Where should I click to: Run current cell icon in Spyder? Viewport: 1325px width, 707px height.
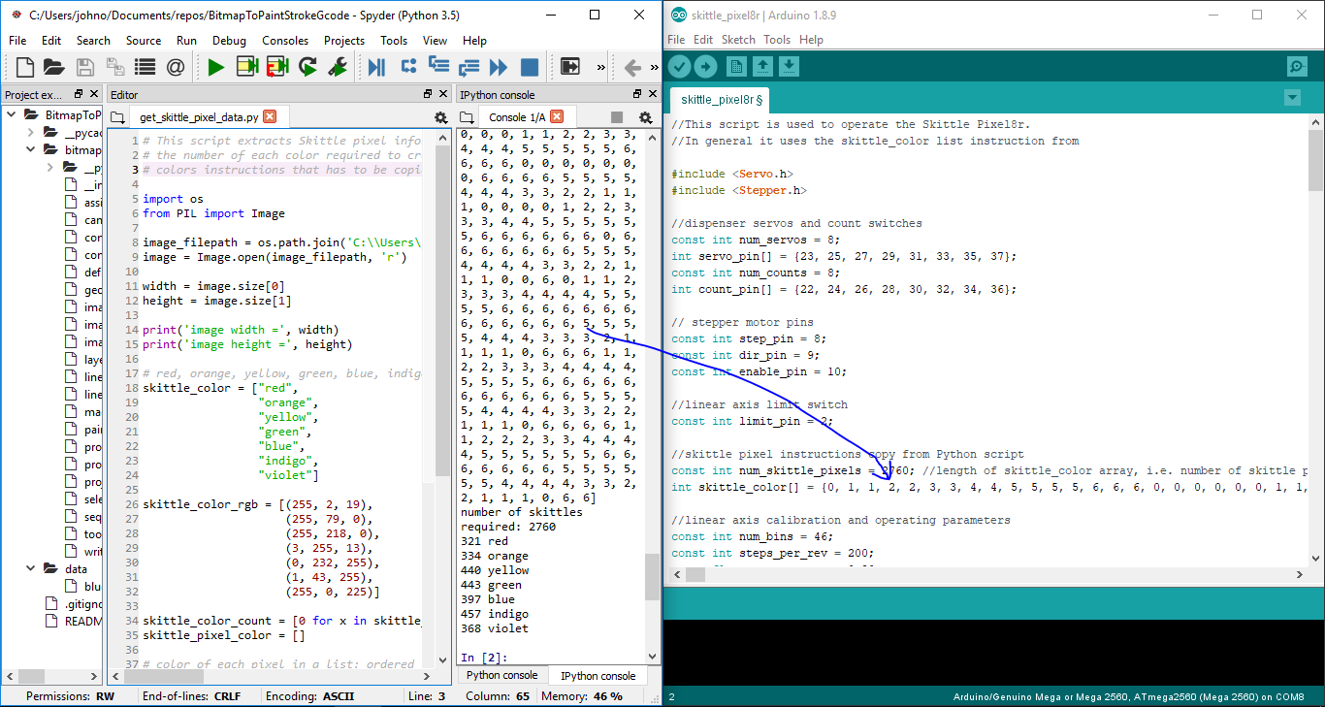pos(247,67)
